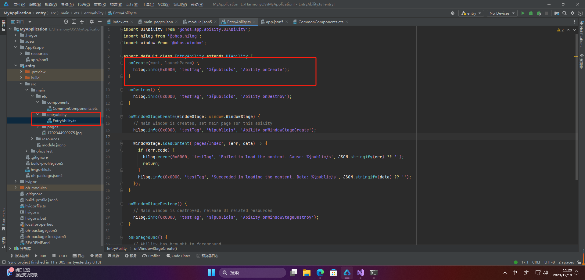Open the 日志 log tool window
The height and width of the screenshot is (280, 585).
[x=79, y=256]
